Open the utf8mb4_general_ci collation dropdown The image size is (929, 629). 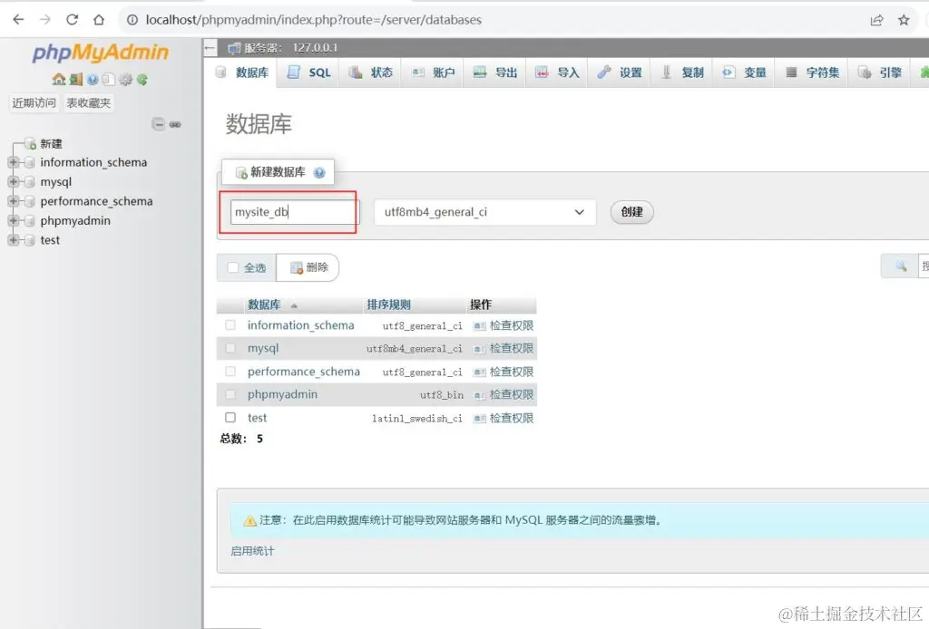point(484,212)
